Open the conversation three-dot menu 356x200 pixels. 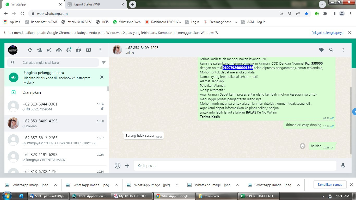tap(343, 50)
